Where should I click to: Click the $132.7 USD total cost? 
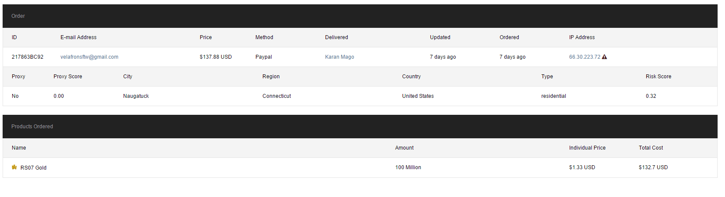click(x=653, y=167)
